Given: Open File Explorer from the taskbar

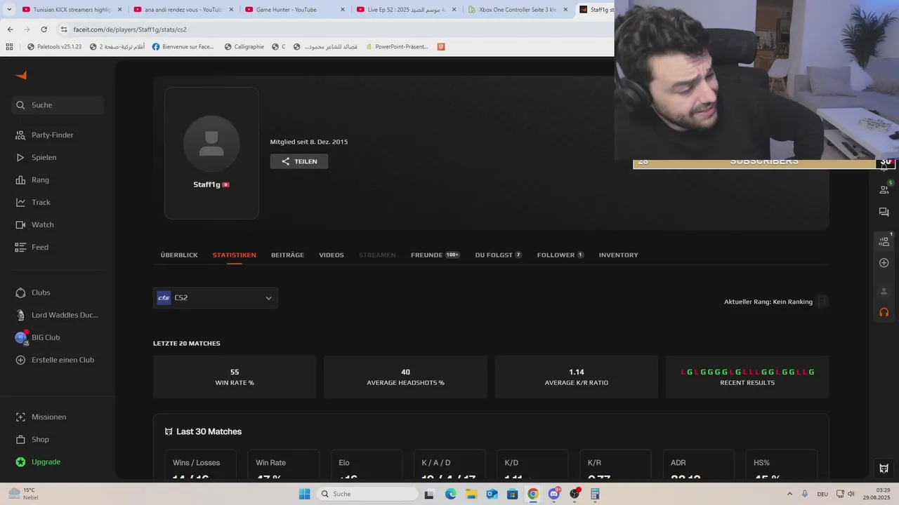Looking at the screenshot, I should tap(471, 494).
